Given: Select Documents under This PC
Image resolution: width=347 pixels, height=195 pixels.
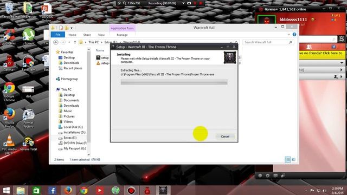Looking at the screenshot, I should tap(71, 100).
